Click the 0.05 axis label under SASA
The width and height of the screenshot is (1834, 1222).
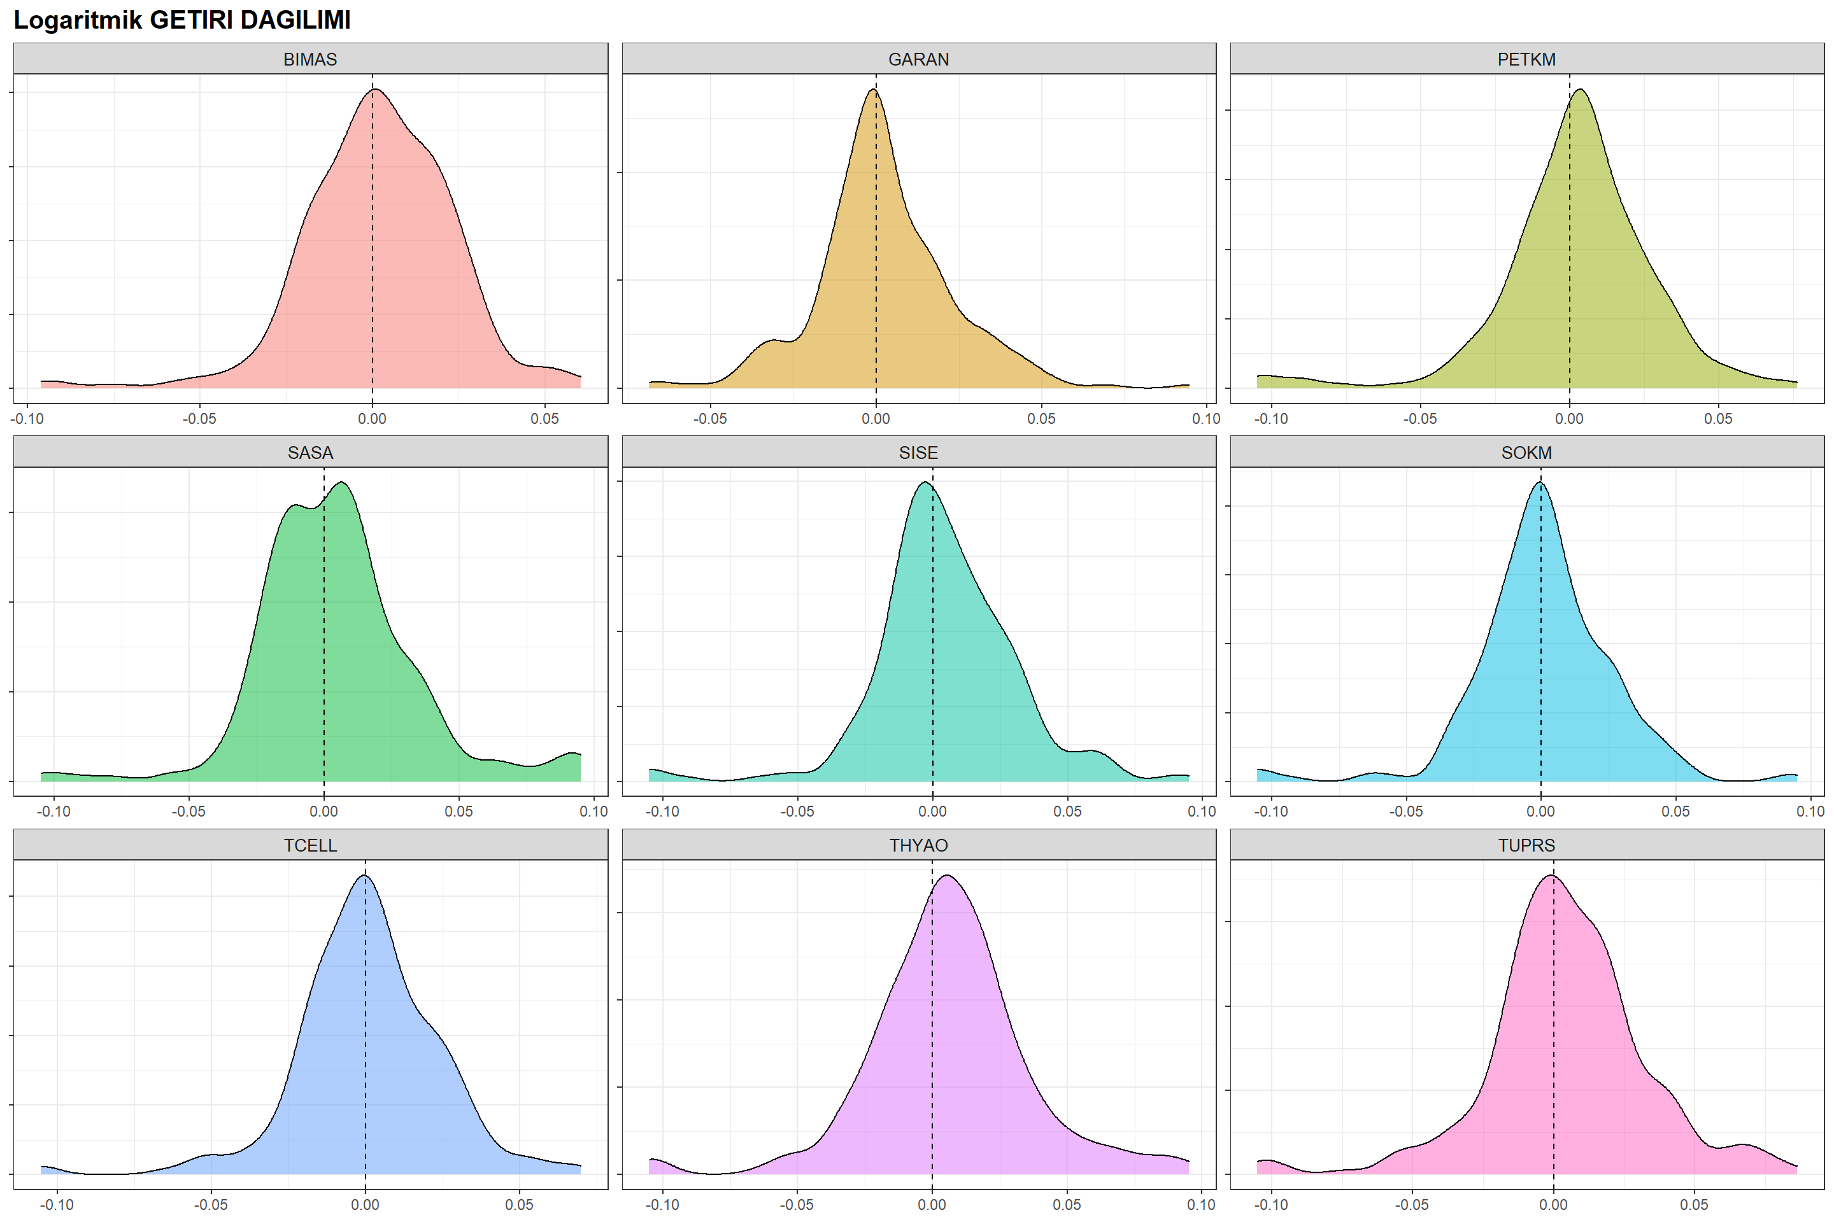[x=458, y=811]
